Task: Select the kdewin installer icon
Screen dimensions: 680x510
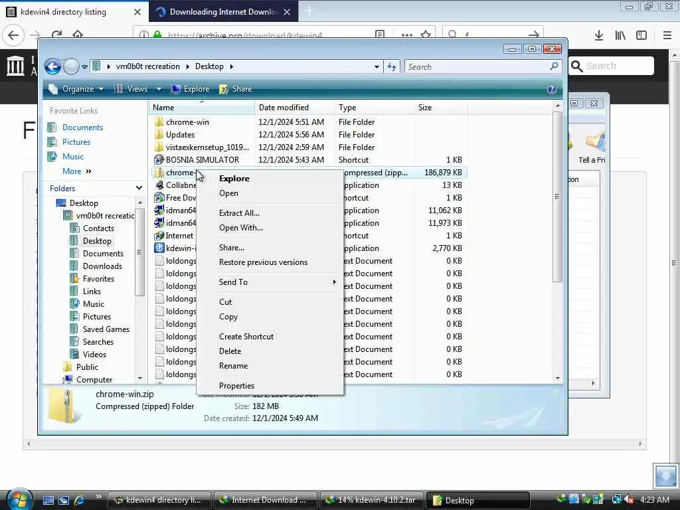Action: (159, 248)
